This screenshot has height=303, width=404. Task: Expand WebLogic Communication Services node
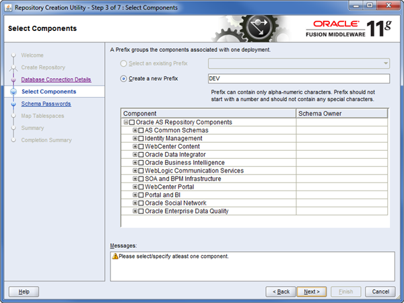[x=135, y=170]
